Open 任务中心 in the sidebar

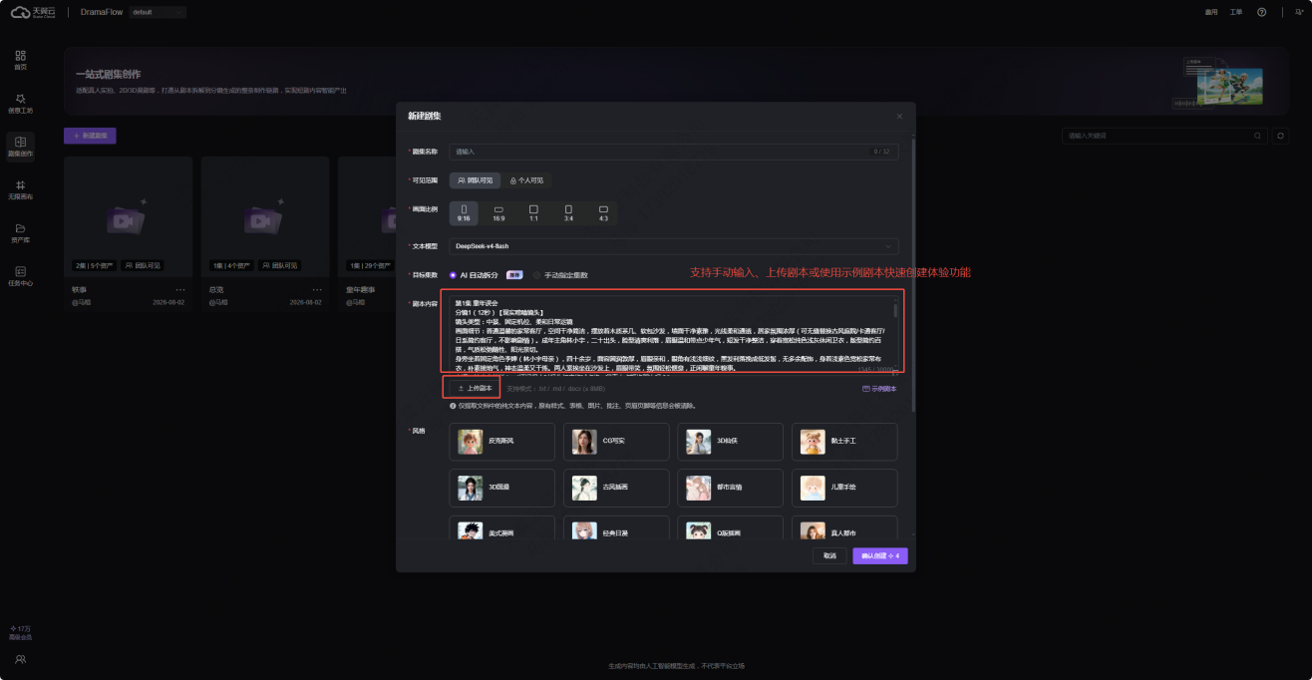pyautogui.click(x=20, y=275)
